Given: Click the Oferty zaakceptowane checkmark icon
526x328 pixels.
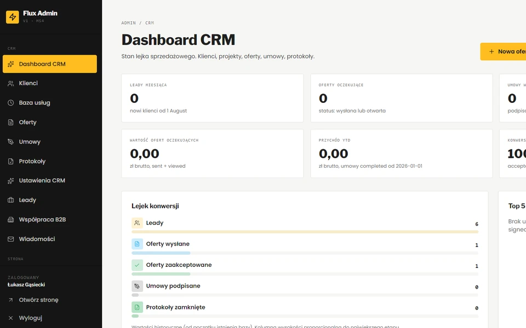Looking at the screenshot, I should click(x=137, y=265).
